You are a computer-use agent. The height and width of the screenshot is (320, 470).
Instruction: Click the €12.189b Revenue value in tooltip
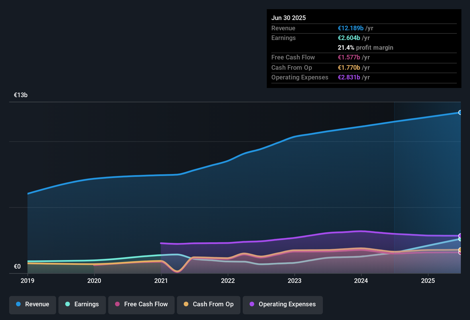351,28
